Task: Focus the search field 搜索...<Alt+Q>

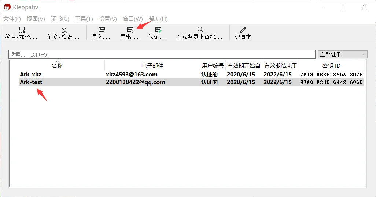Action: pyautogui.click(x=162, y=54)
